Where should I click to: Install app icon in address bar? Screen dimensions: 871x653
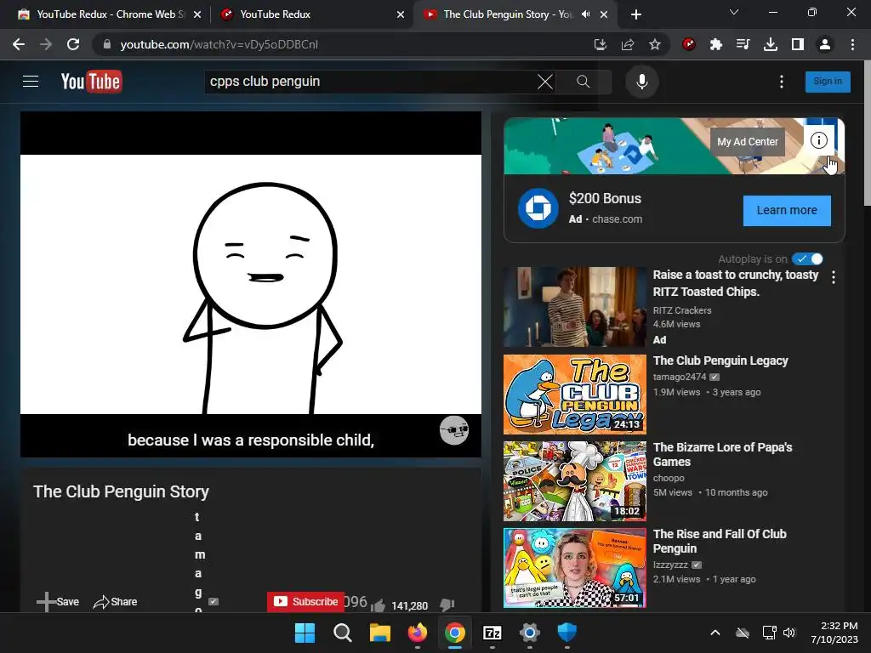click(600, 44)
